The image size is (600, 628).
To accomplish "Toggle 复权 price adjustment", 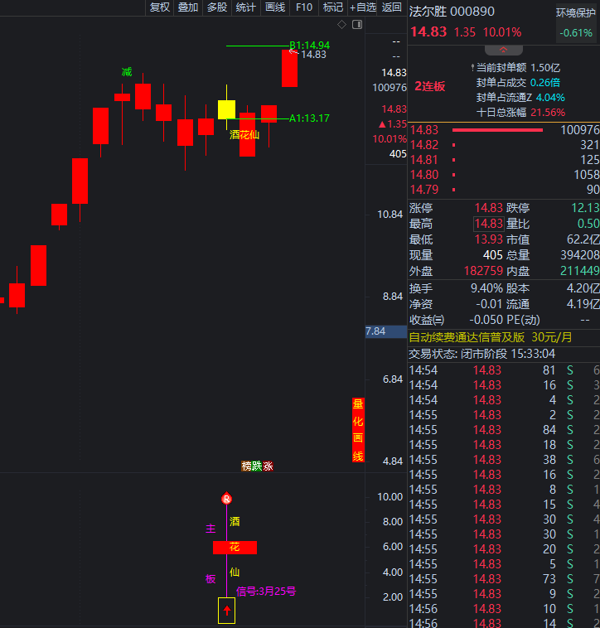I will [x=159, y=7].
